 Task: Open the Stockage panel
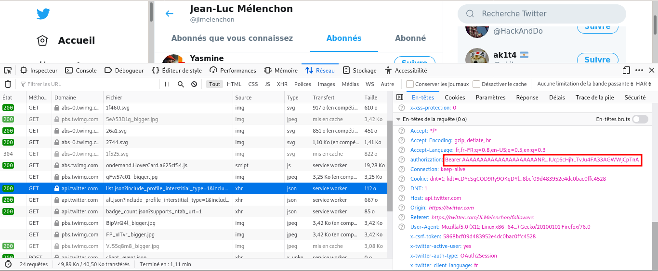(x=360, y=70)
